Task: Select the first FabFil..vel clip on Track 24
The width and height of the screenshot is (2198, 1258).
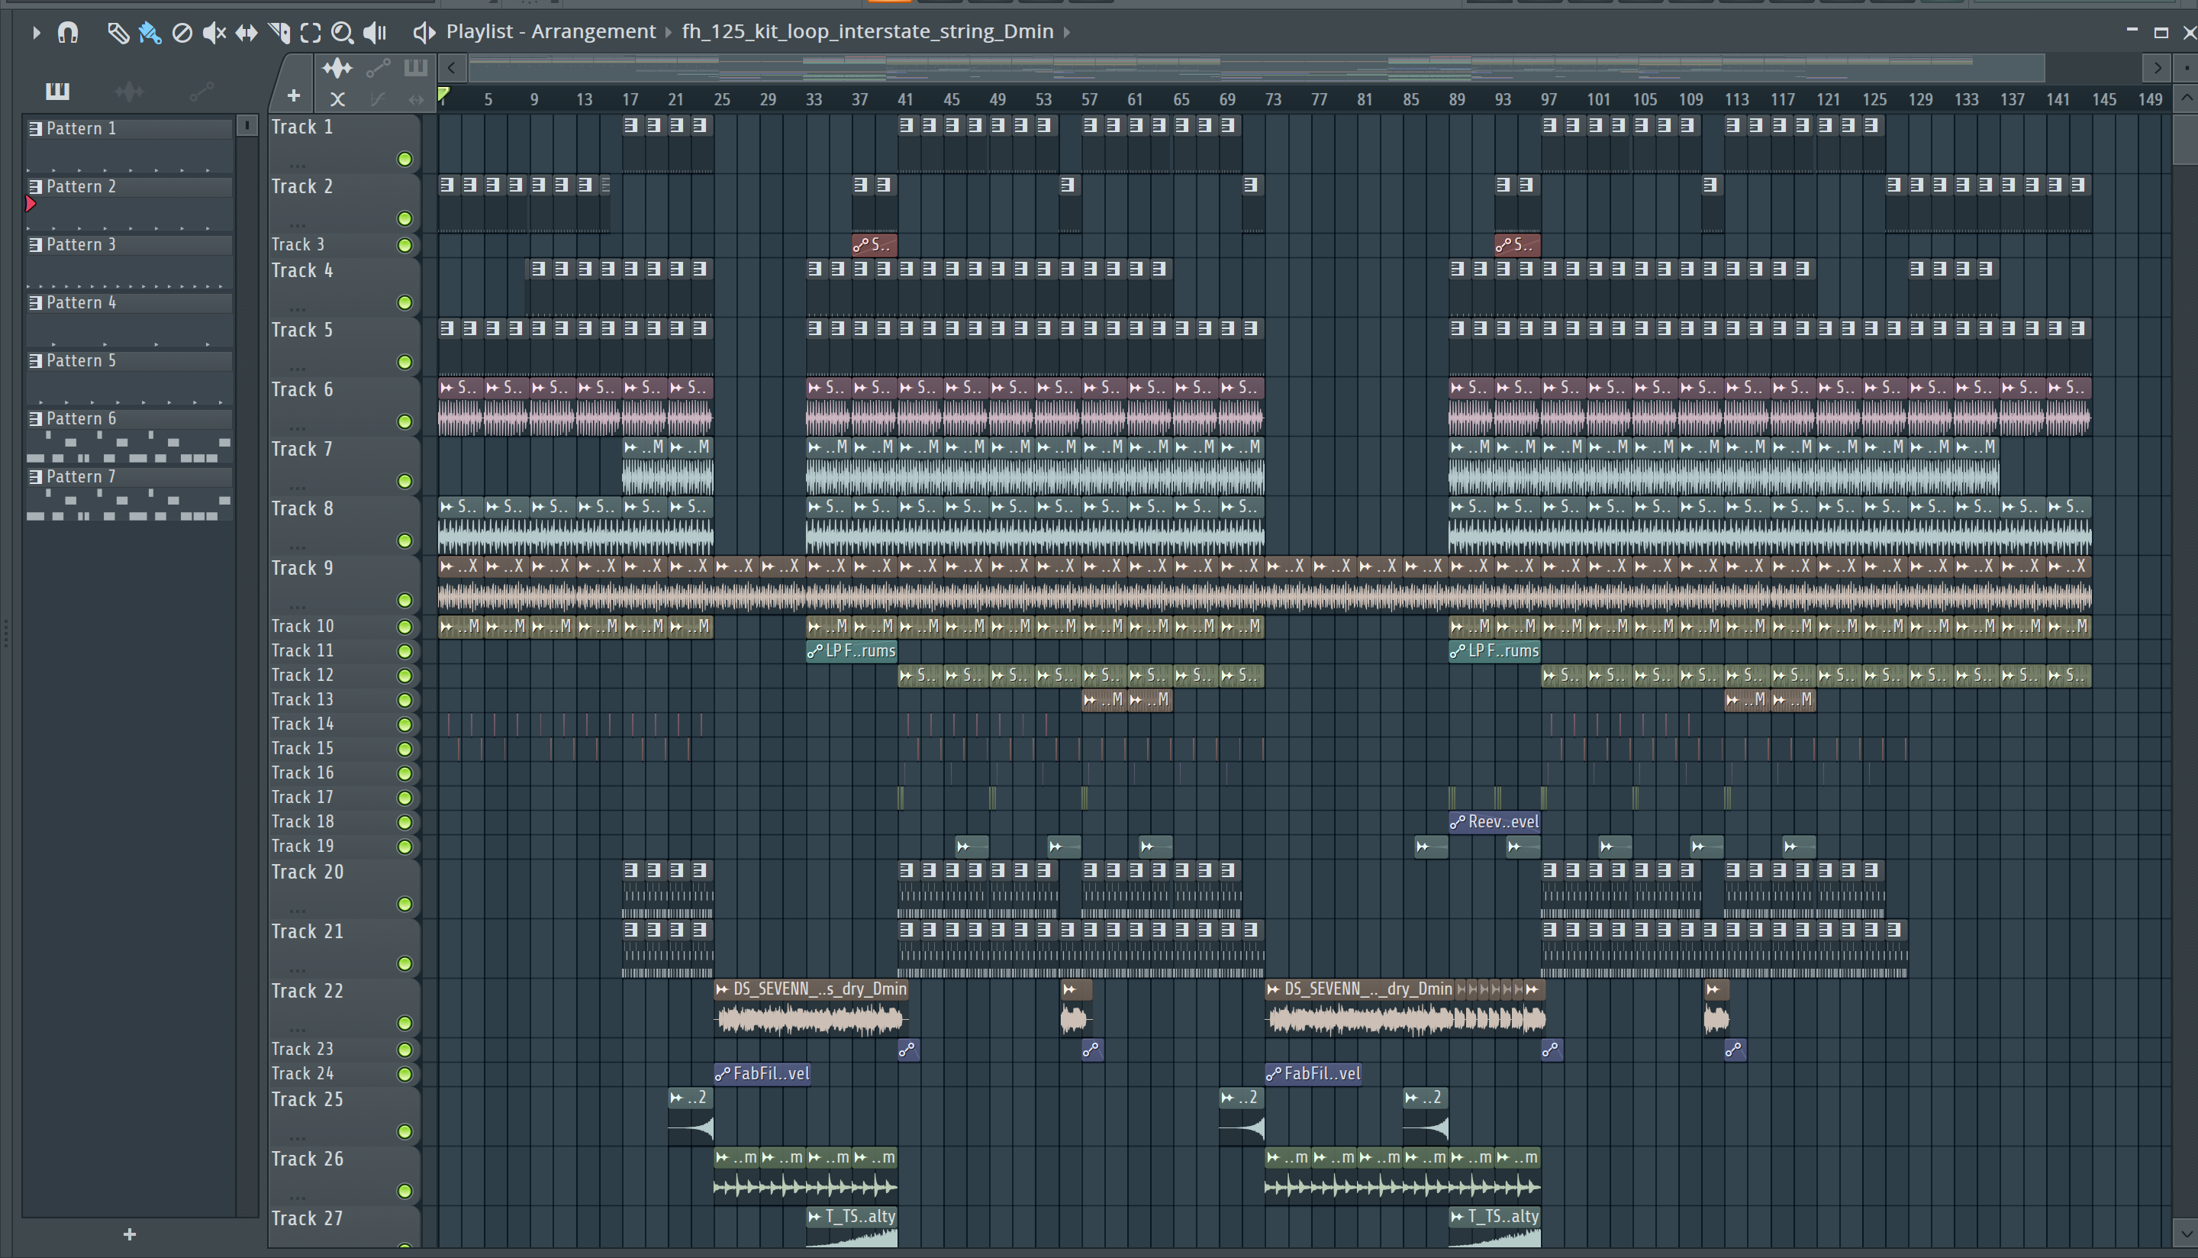Action: click(762, 1074)
